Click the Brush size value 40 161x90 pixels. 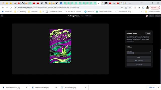pos(150,51)
